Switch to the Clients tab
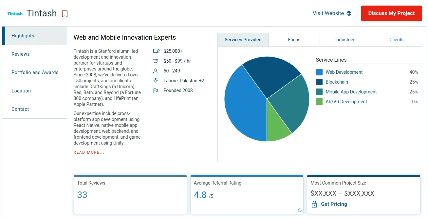This screenshot has width=428, height=218. click(397, 40)
